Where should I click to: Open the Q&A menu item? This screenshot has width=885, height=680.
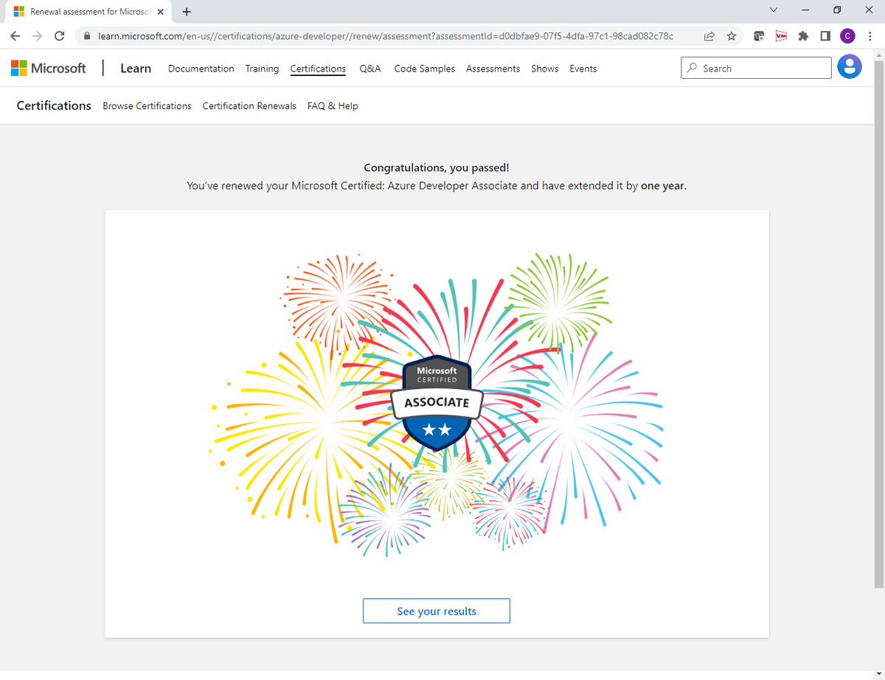tap(370, 69)
